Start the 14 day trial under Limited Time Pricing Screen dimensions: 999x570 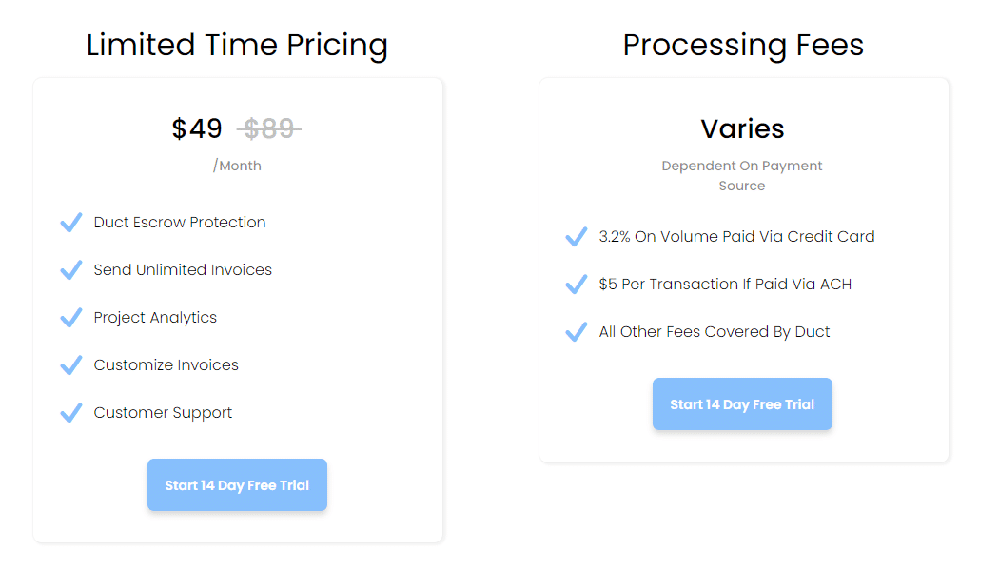(237, 484)
